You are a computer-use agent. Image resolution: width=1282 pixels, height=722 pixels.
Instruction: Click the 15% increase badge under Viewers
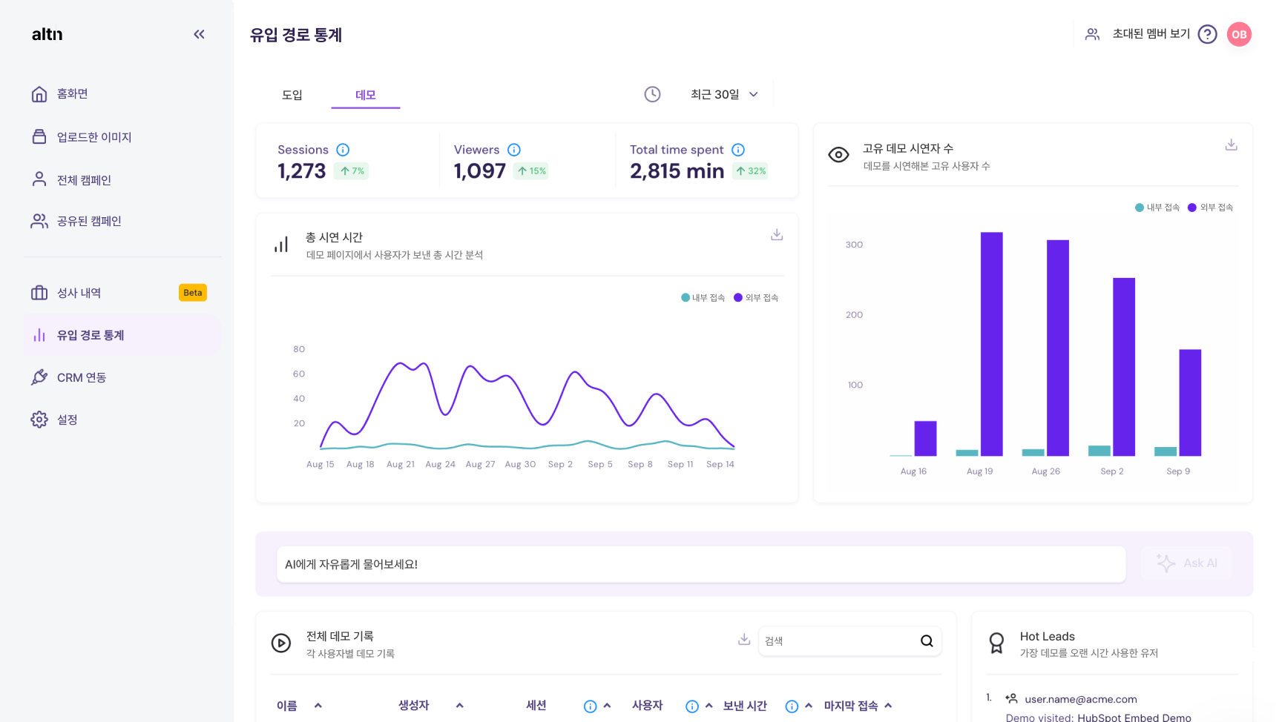coord(531,171)
